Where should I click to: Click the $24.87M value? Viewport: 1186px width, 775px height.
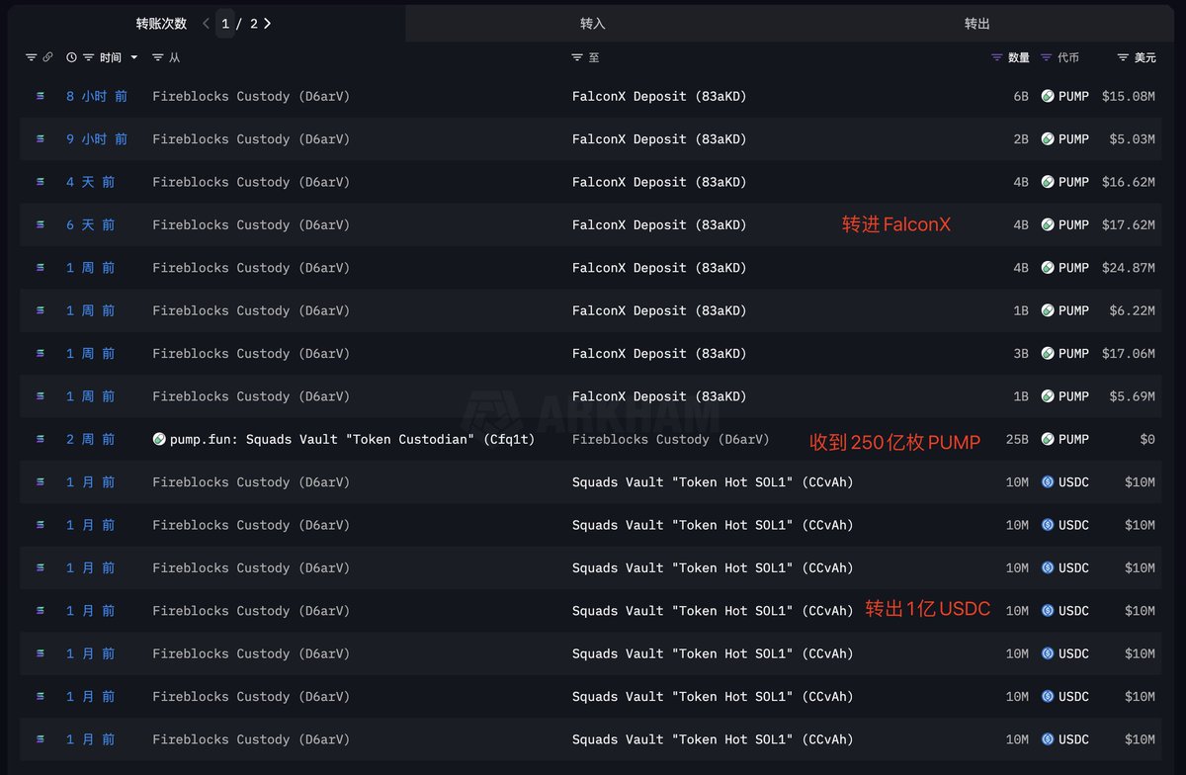pyautogui.click(x=1129, y=268)
